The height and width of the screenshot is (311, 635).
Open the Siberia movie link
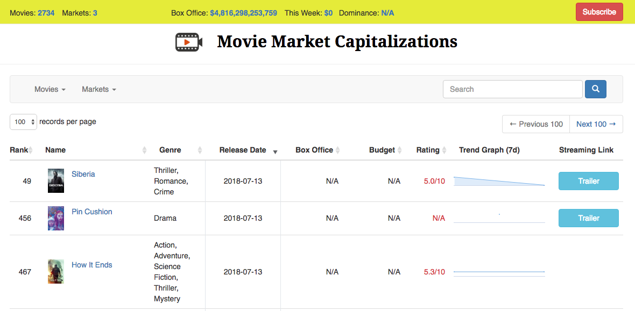tap(83, 173)
